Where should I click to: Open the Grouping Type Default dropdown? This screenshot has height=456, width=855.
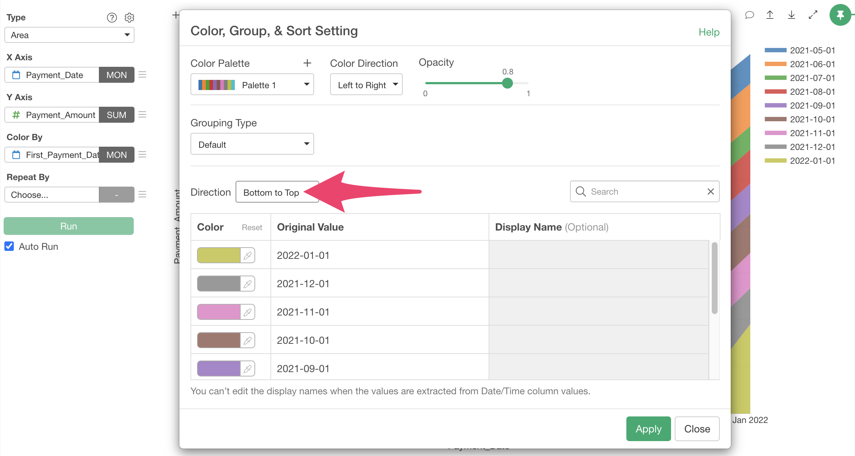(252, 144)
